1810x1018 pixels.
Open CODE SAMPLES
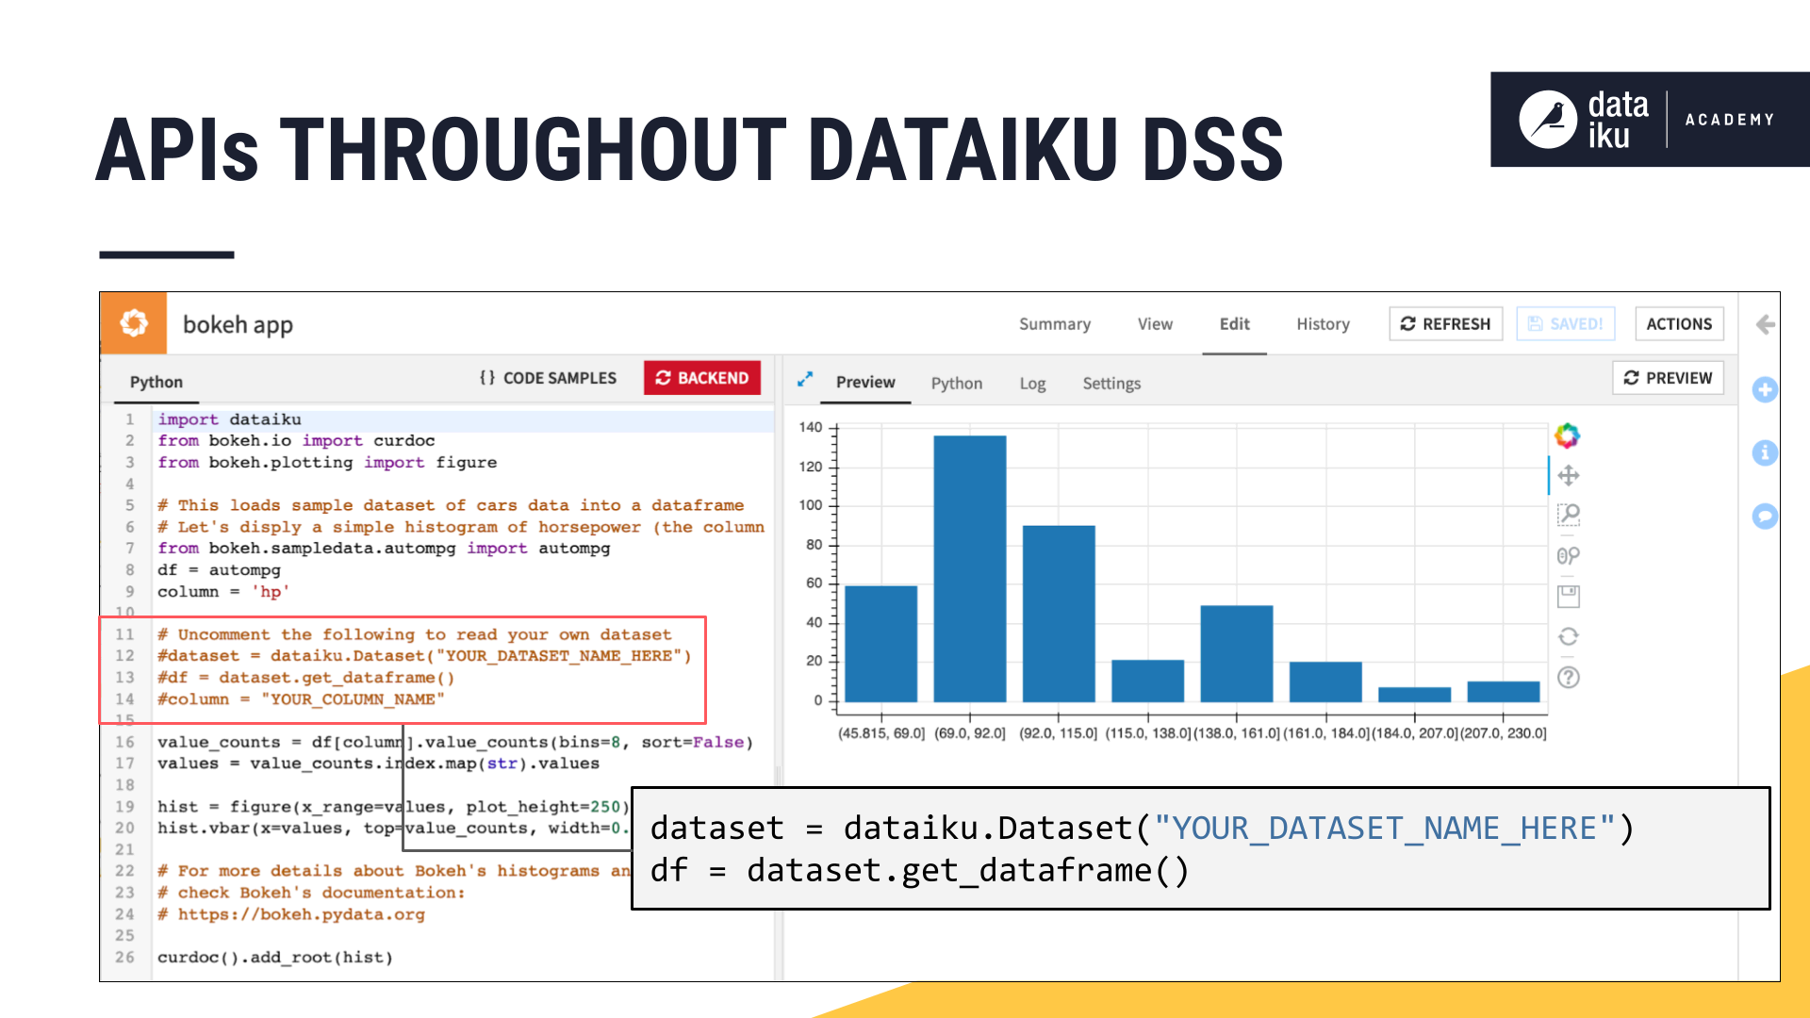click(x=550, y=378)
